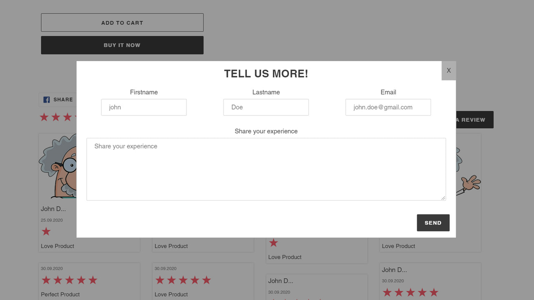
Task: Submit the review with the SEND button
Action: [x=433, y=222]
